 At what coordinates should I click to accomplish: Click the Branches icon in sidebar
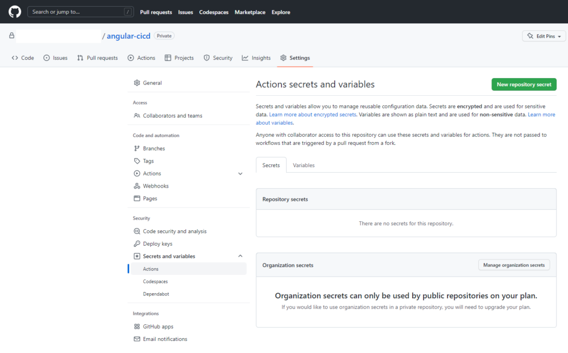(x=137, y=148)
